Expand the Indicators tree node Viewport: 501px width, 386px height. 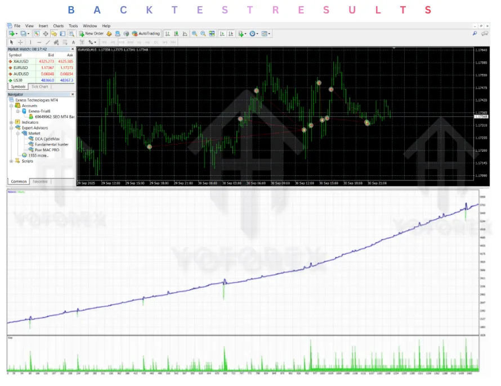(x=11, y=122)
